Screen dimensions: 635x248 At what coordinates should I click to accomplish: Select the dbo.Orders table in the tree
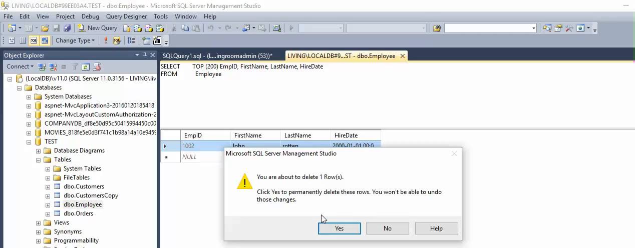pyautogui.click(x=78, y=213)
